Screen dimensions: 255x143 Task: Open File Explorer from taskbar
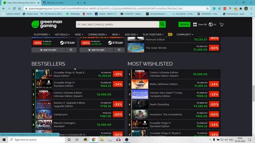(x=102, y=139)
